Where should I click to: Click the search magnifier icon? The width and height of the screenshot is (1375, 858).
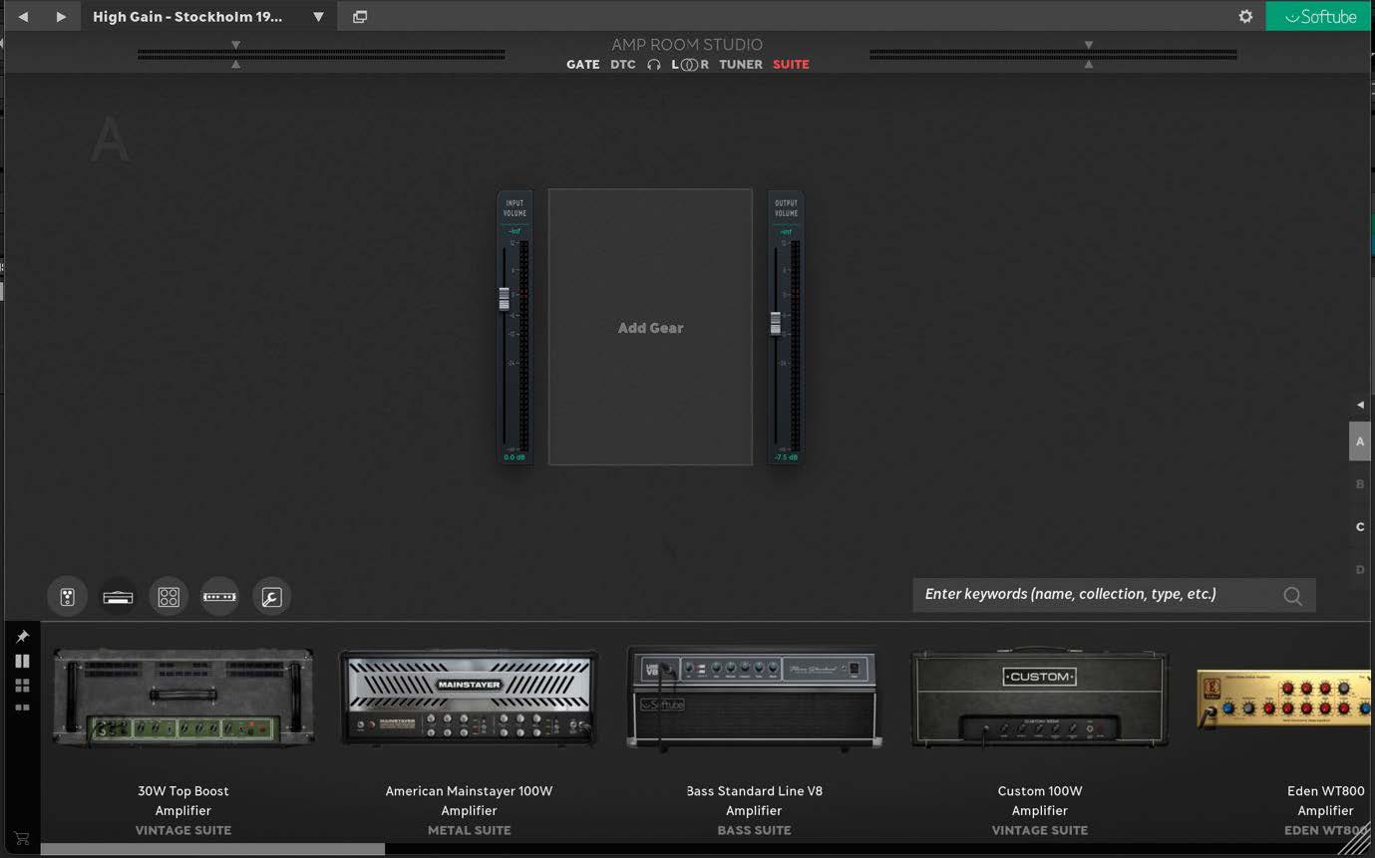pos(1292,596)
